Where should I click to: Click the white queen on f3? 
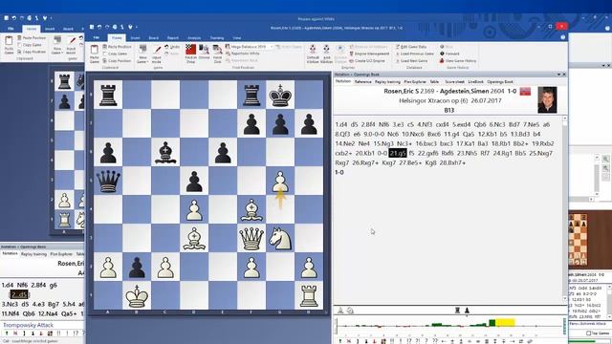coord(251,238)
